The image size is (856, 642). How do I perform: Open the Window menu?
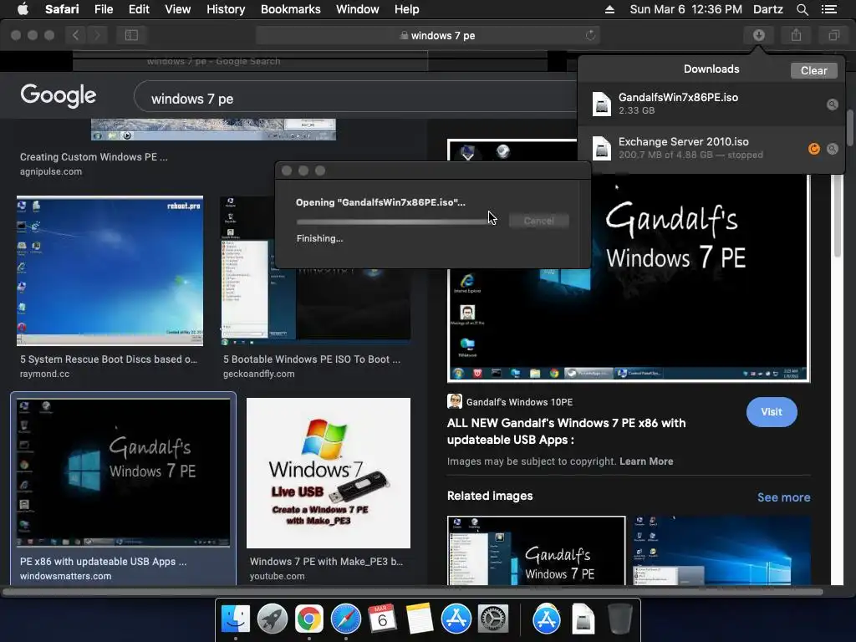357,9
